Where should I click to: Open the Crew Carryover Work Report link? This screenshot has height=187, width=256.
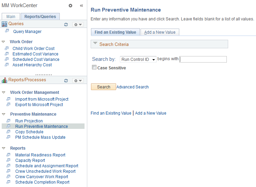click(42, 177)
